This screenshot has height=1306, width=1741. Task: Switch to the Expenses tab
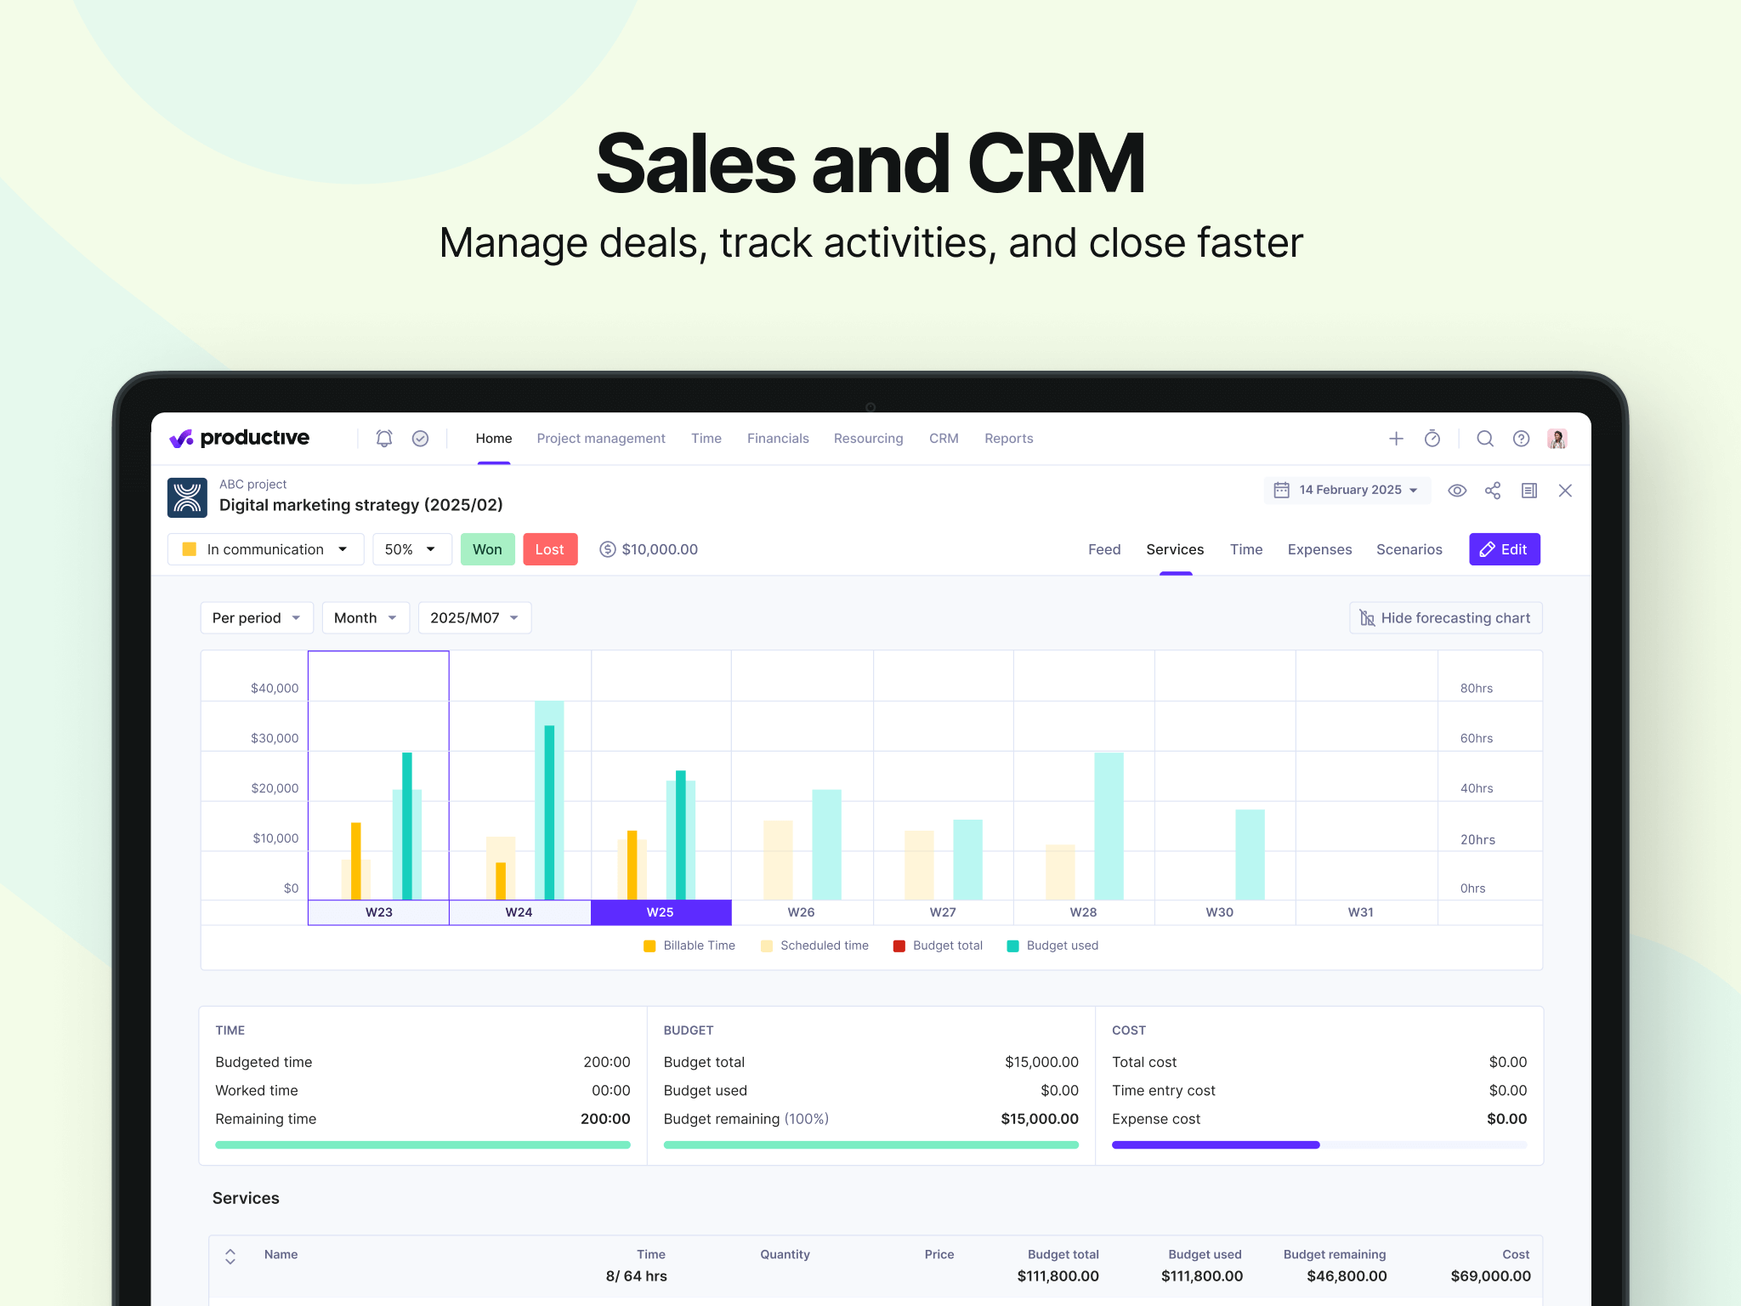click(1319, 549)
